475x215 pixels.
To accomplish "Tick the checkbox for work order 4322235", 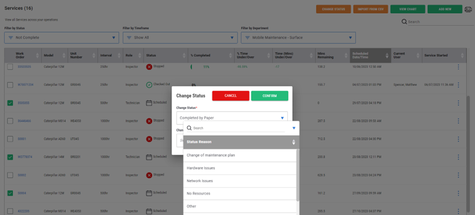I will point(10,211).
